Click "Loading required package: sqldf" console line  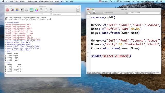coord(18,25)
